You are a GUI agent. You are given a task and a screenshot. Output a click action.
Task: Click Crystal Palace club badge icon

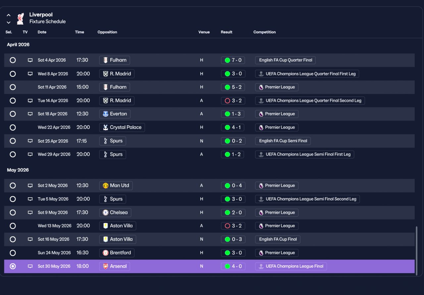[105, 127]
